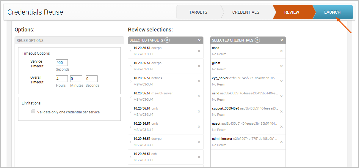Clear all selected targets
This screenshot has width=359, height=168.
tap(199, 40)
